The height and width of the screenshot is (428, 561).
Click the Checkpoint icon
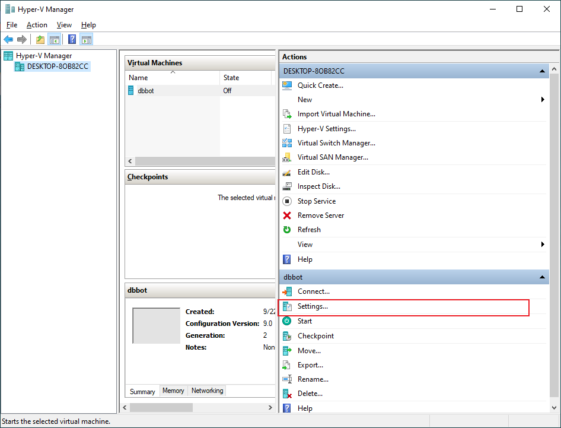[x=287, y=336]
